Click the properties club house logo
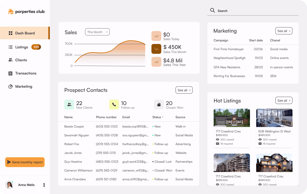307x194 pixels. point(10,11)
